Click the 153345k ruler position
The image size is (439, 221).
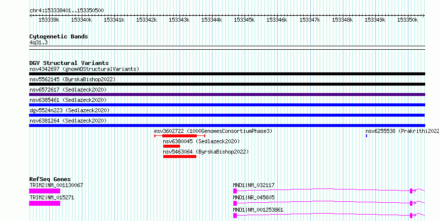[x=244, y=20]
